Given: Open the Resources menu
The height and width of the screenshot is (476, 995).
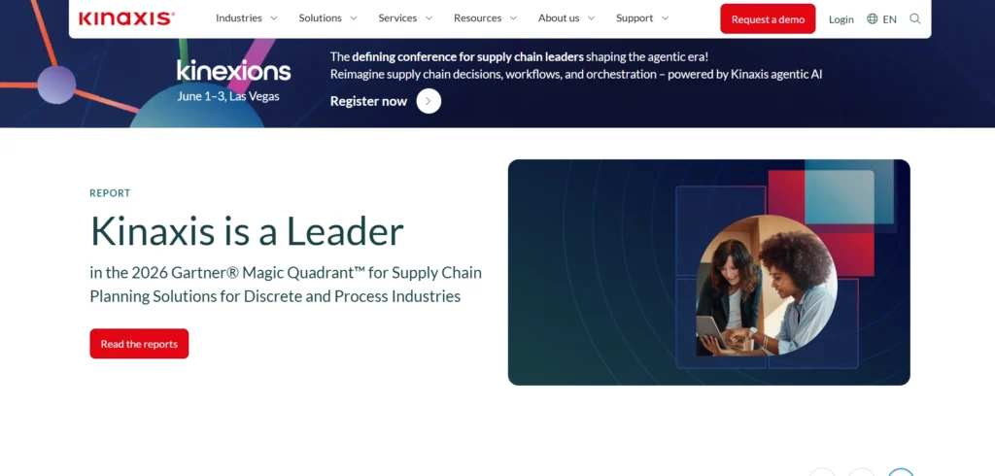Looking at the screenshot, I should [x=485, y=18].
